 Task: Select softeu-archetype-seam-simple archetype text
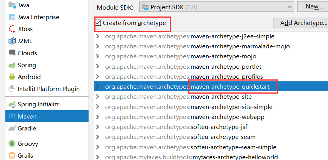tap(233, 147)
